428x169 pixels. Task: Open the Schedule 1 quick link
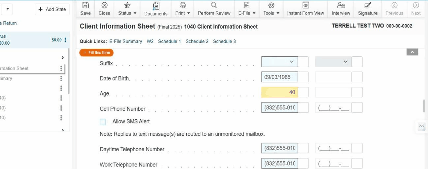[170, 41]
